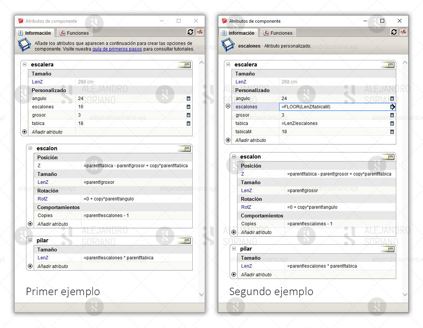Open angulo details icon in right window
Screen dimensions: 423x328
[x=392, y=99]
